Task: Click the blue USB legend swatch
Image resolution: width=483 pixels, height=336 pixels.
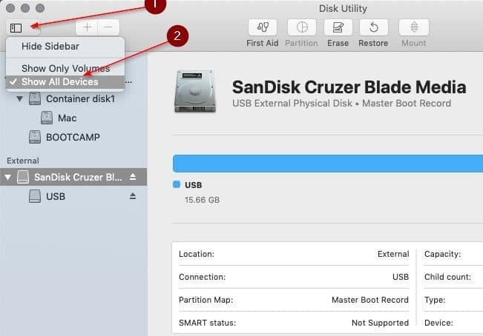Action: [177, 184]
